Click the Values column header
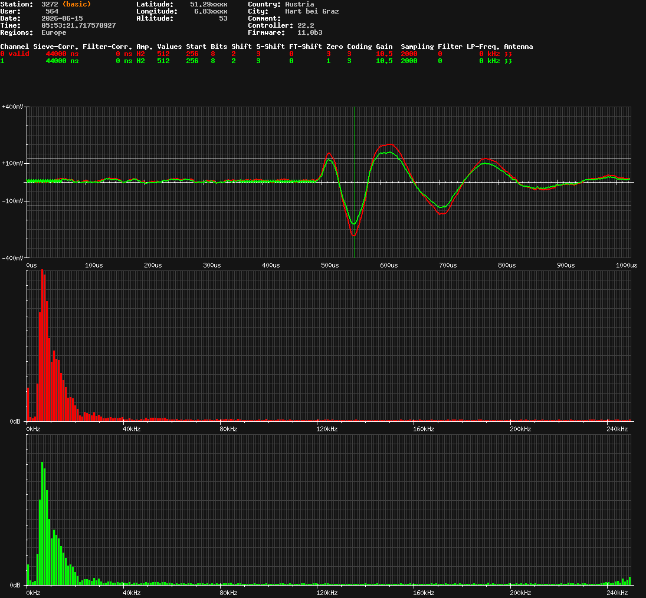This screenshot has height=598, width=646. (169, 47)
